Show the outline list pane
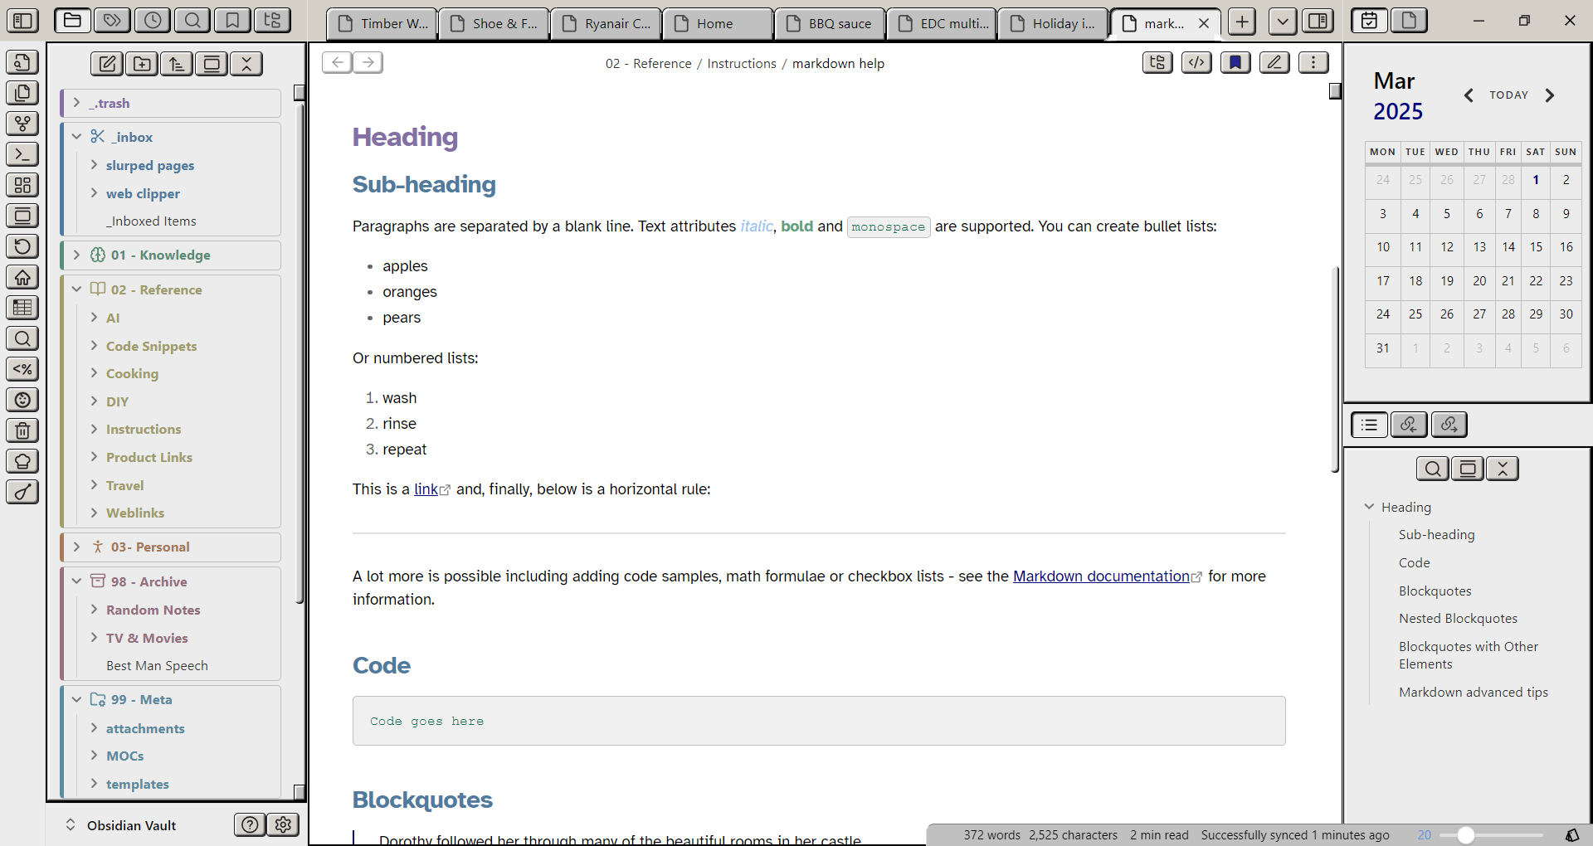 1369,425
